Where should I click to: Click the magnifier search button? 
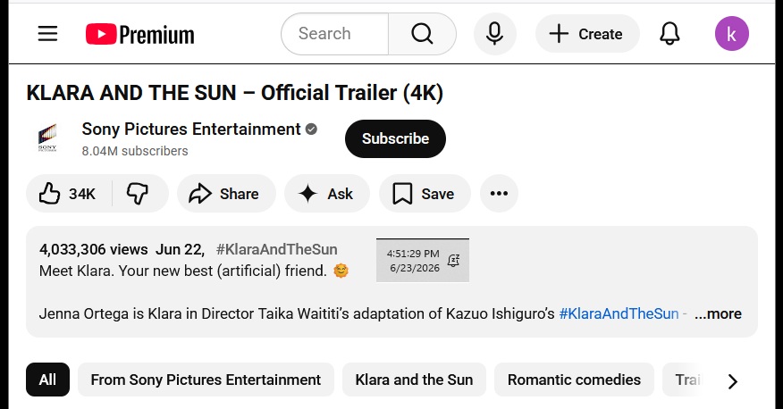point(423,34)
